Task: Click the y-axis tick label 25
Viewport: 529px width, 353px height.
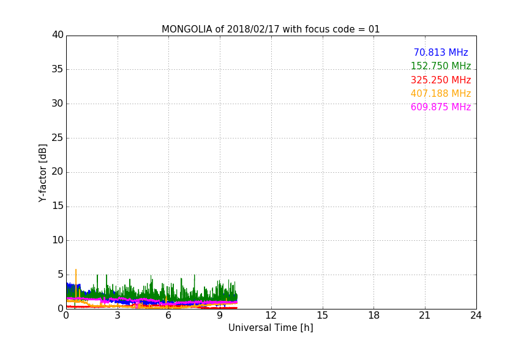Action: [x=58, y=138]
